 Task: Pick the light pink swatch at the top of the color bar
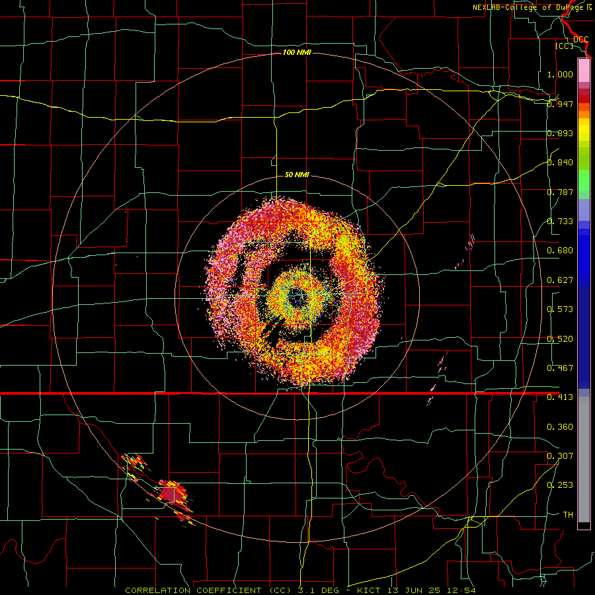pyautogui.click(x=584, y=70)
